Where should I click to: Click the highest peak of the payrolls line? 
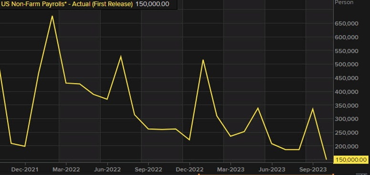(x=52, y=16)
